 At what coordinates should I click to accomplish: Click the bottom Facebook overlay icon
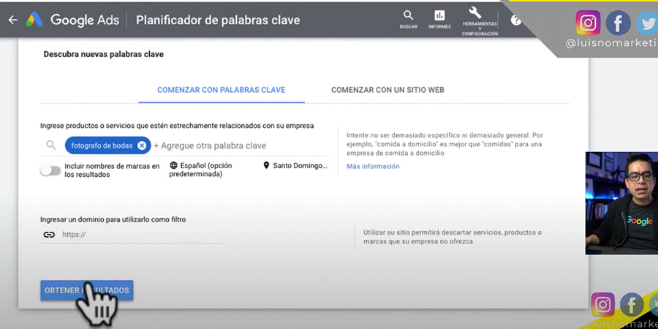coord(632,305)
